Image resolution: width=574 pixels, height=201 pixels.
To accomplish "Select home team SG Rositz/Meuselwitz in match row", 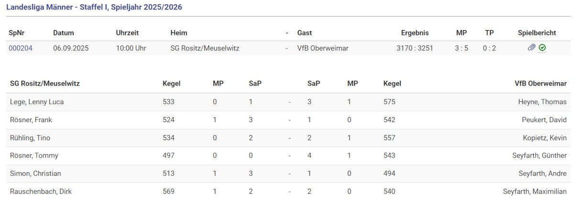I will [205, 48].
